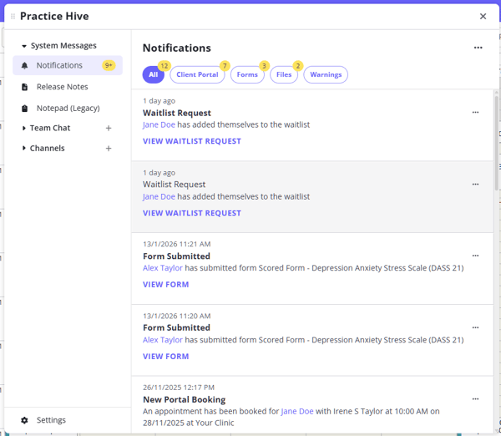Screen dimensions: 501x436
Task: Show only Files notifications
Action: coord(284,75)
